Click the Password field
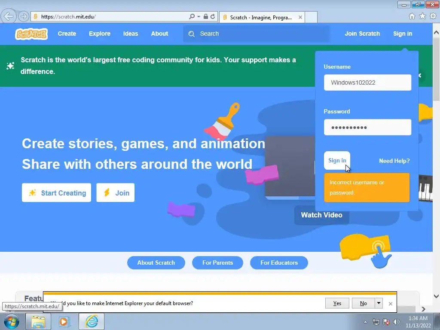This screenshot has height=330, width=440. (x=367, y=127)
